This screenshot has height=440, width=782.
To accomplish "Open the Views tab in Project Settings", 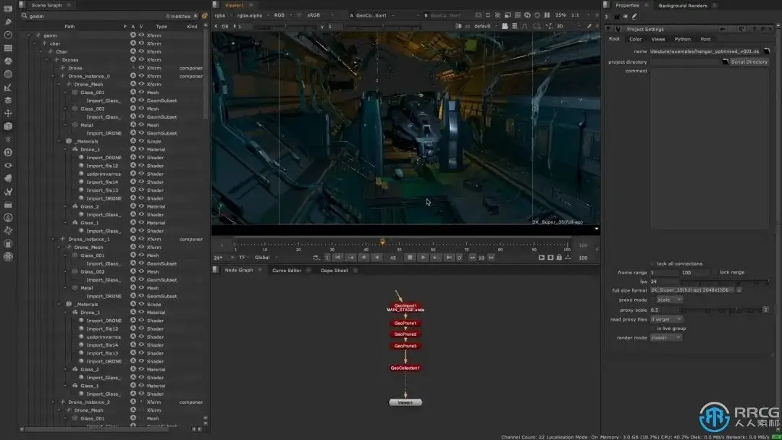I will coord(657,39).
